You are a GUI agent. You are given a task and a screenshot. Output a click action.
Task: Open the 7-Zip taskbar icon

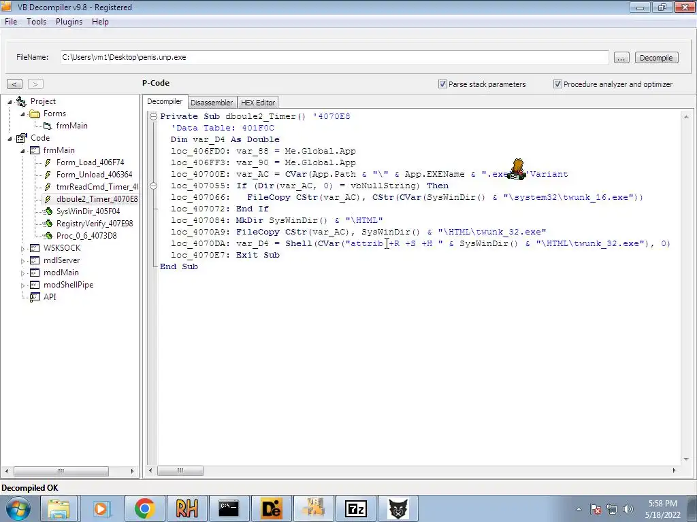point(355,508)
